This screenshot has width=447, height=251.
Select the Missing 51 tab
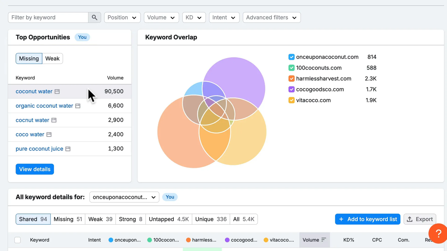point(68,219)
